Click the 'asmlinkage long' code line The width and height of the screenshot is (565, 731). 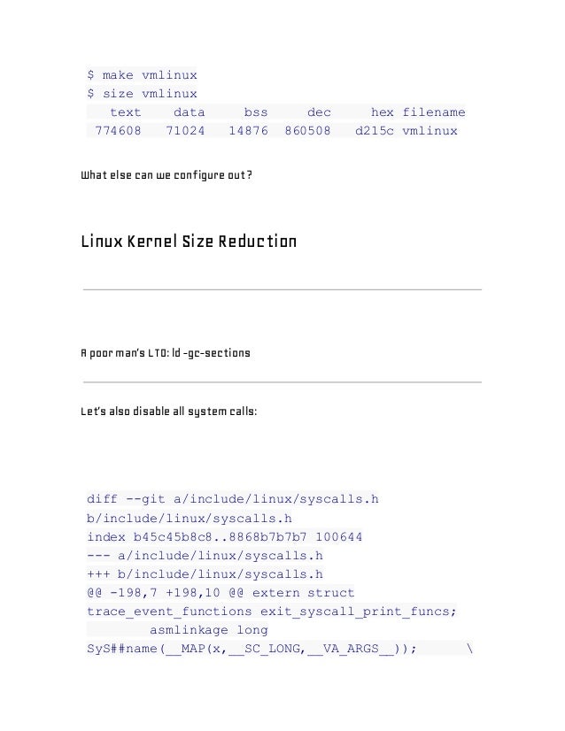pyautogui.click(x=208, y=630)
